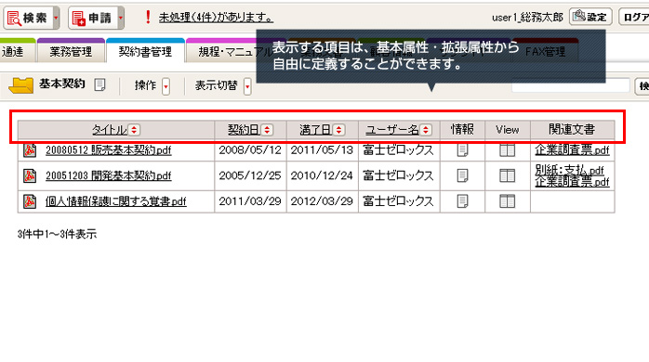Open the 未処理(4件)があります link
Screen dimensions: 649x362
tap(216, 18)
